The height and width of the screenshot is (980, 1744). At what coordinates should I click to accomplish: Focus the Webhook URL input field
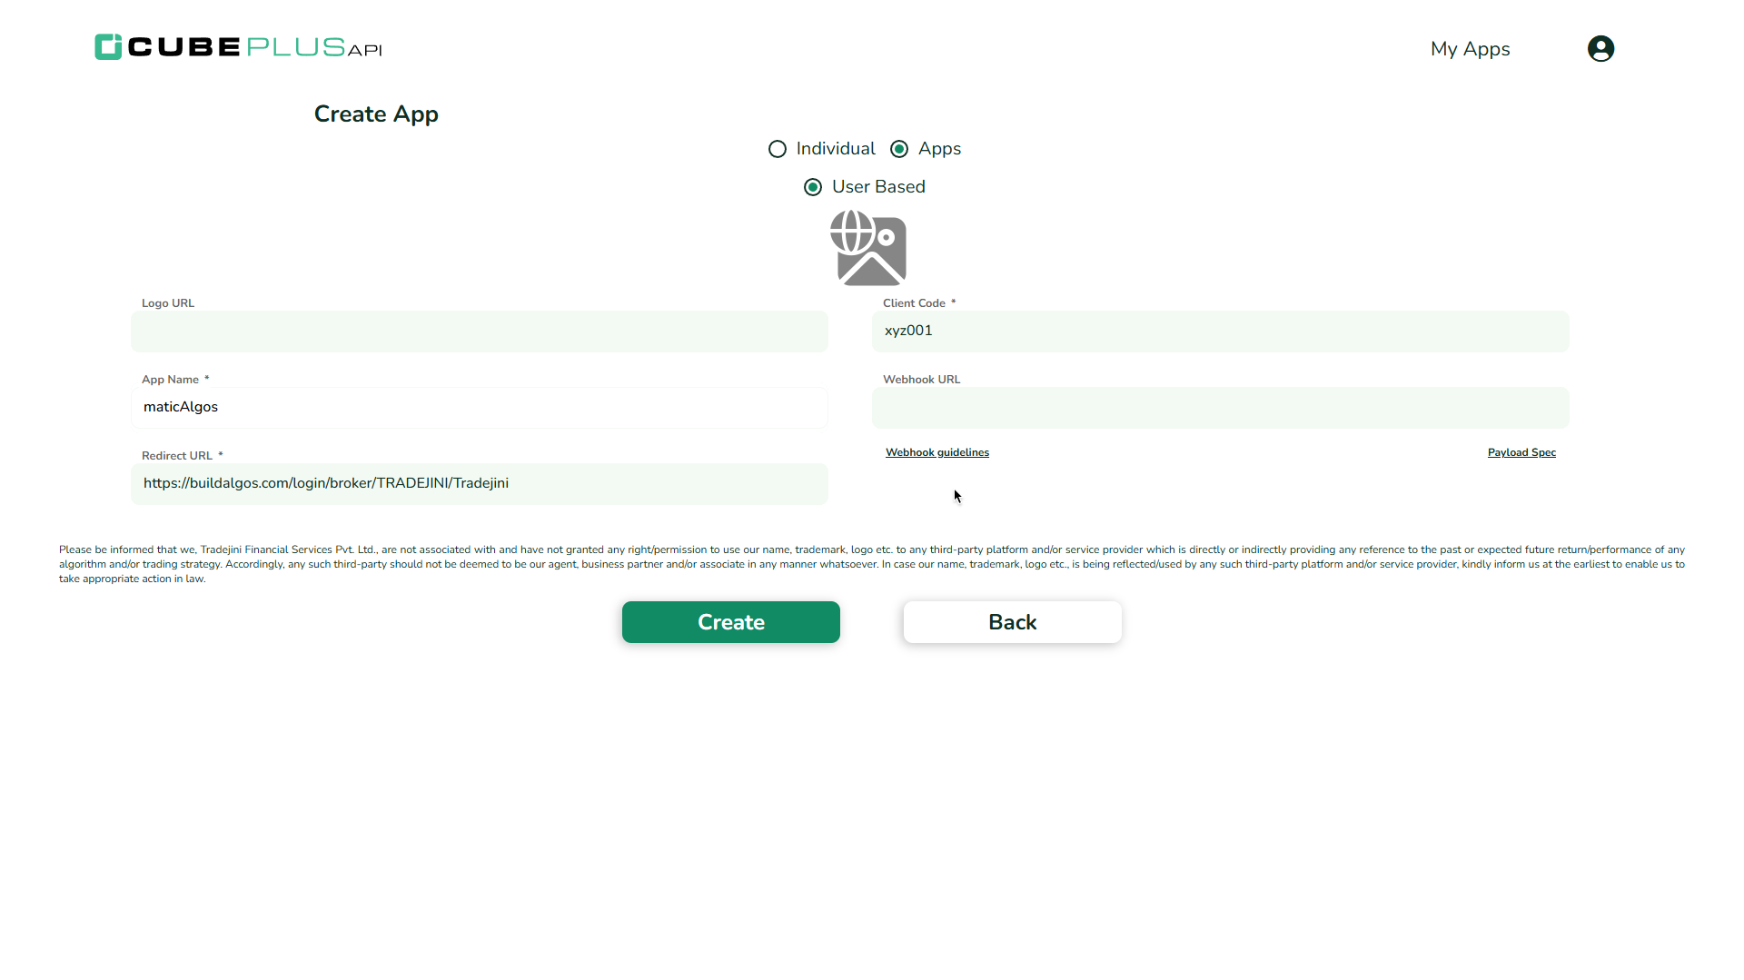(x=1220, y=408)
